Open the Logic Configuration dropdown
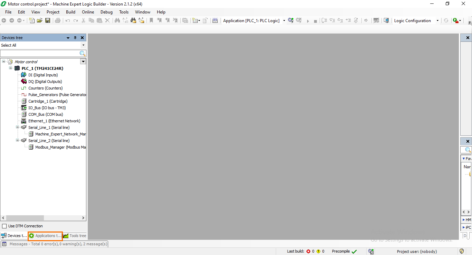The height and width of the screenshot is (255, 472). (x=437, y=20)
